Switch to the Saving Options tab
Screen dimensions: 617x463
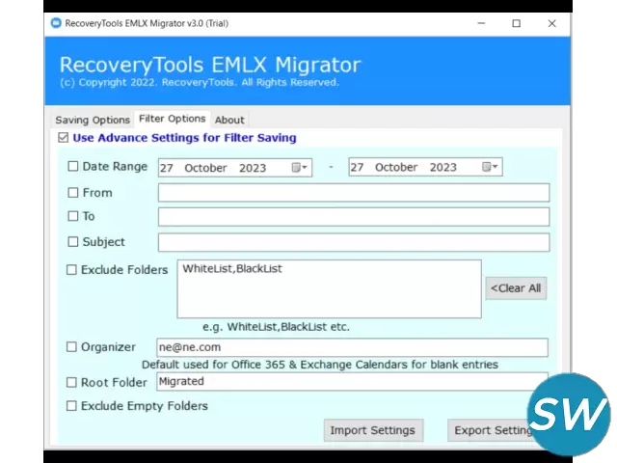[x=92, y=120]
